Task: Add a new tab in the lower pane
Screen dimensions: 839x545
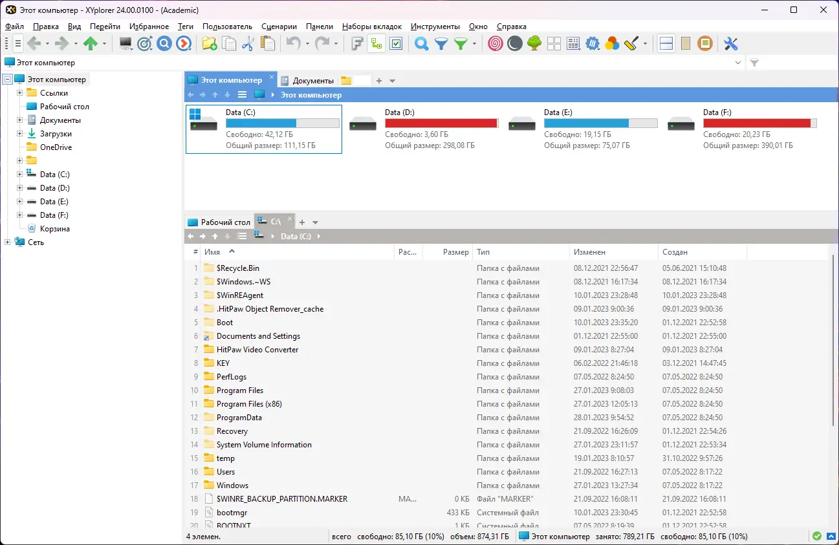Action: (301, 222)
